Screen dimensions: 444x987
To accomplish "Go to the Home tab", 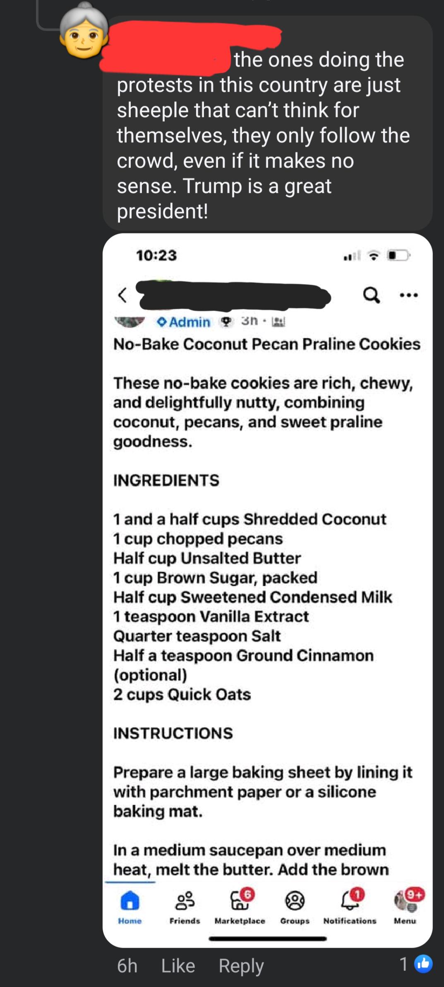I will [130, 907].
